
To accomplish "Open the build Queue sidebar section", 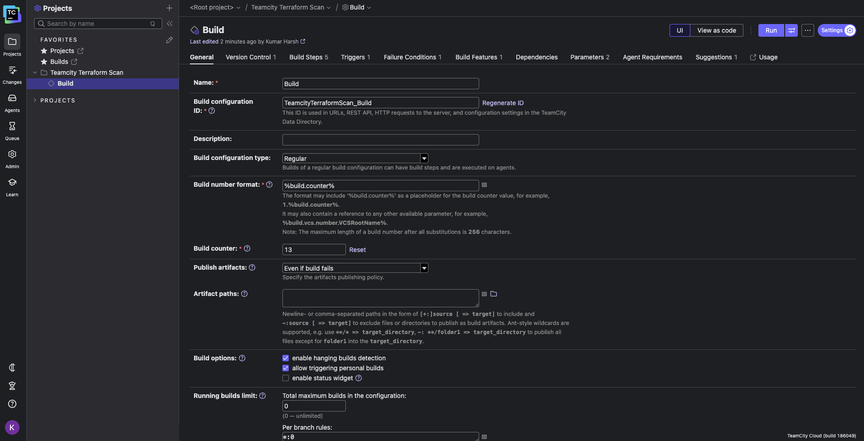I will coord(12,131).
